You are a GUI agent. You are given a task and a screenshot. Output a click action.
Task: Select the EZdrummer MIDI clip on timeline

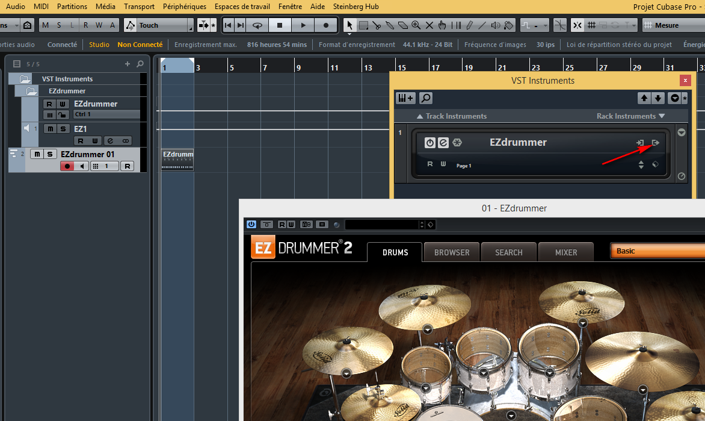tap(177, 160)
